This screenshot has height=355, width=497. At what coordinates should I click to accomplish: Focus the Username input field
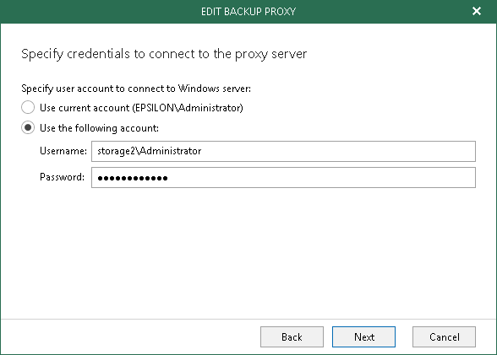[283, 151]
